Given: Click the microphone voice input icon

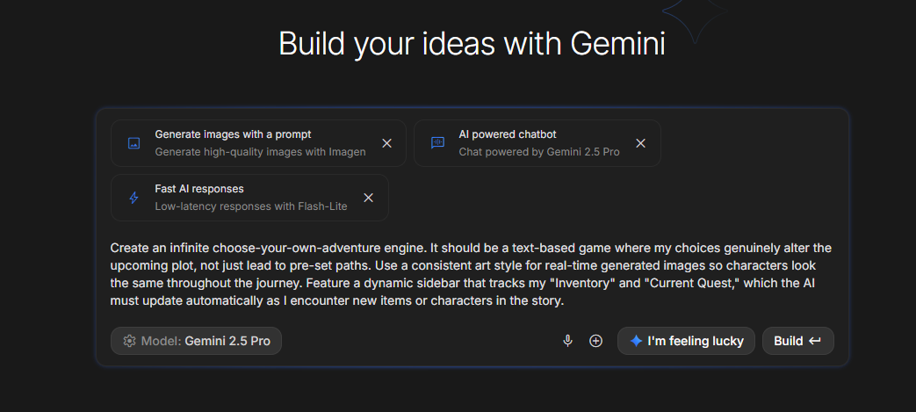Looking at the screenshot, I should (x=568, y=341).
